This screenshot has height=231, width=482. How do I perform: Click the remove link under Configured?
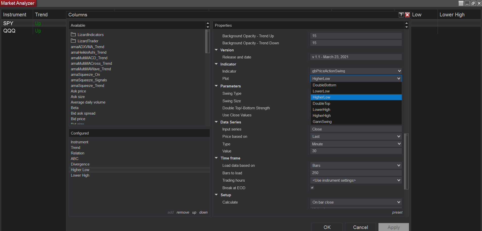pos(183,212)
